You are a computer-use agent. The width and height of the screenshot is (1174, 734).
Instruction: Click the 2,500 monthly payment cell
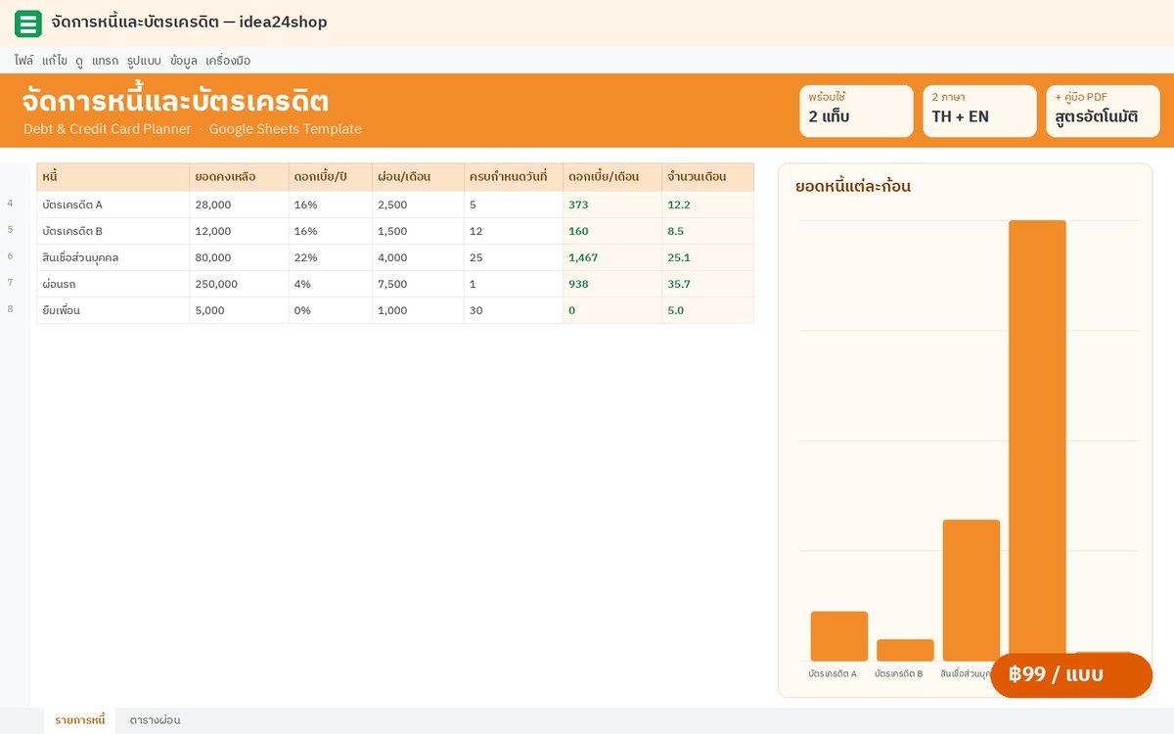pos(419,205)
